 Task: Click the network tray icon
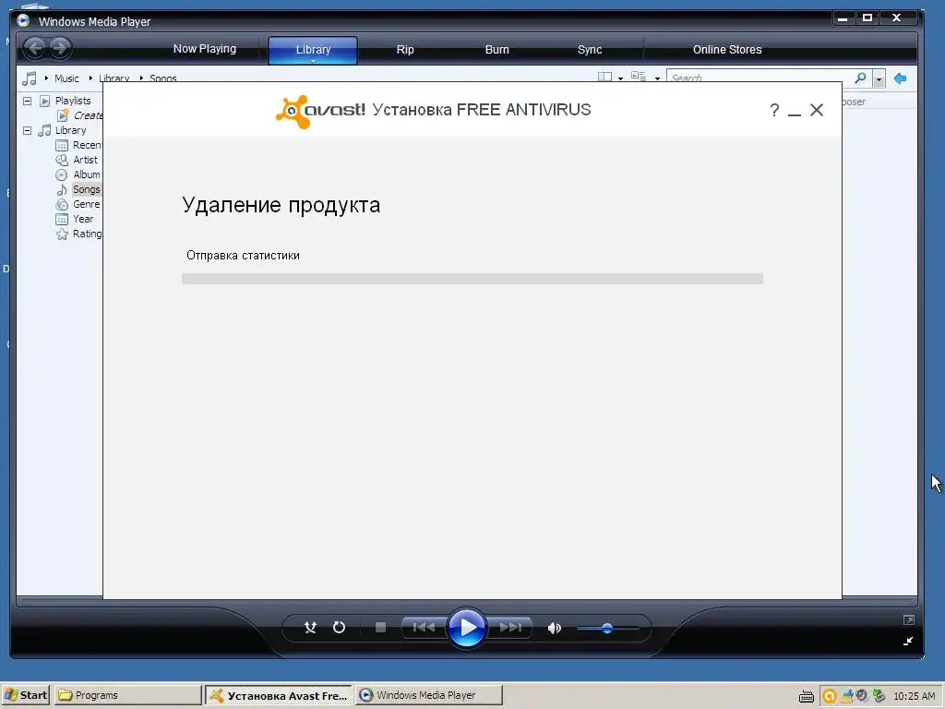pos(847,696)
